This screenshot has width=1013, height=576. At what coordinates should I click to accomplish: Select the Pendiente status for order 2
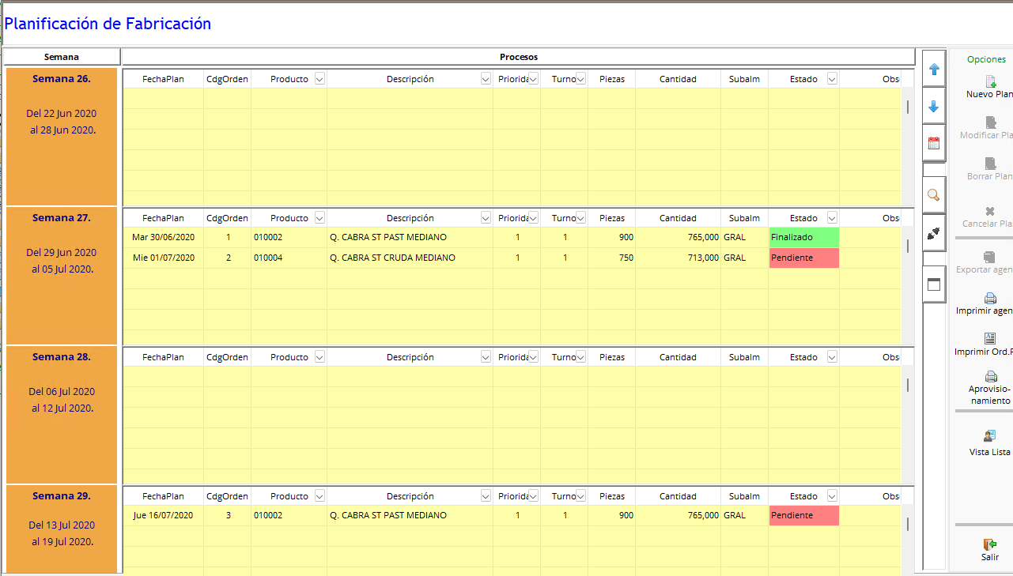(803, 258)
